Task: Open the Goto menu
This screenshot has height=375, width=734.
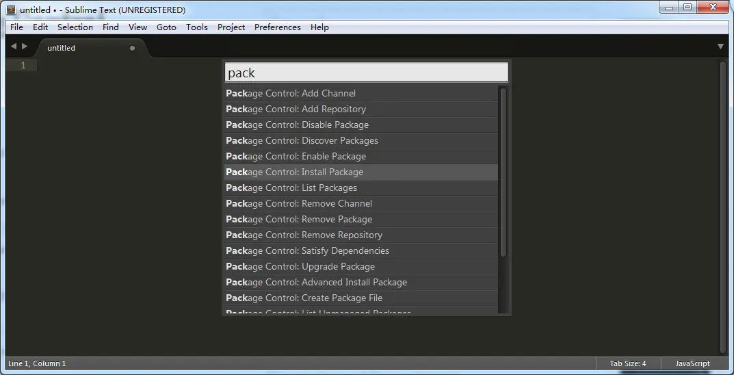Action: click(x=166, y=27)
